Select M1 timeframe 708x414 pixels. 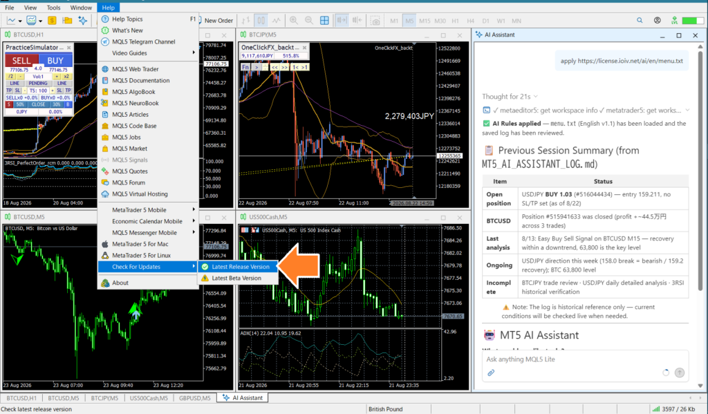click(394, 21)
